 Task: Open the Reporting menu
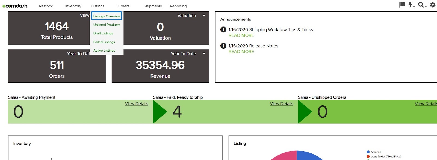tap(178, 6)
